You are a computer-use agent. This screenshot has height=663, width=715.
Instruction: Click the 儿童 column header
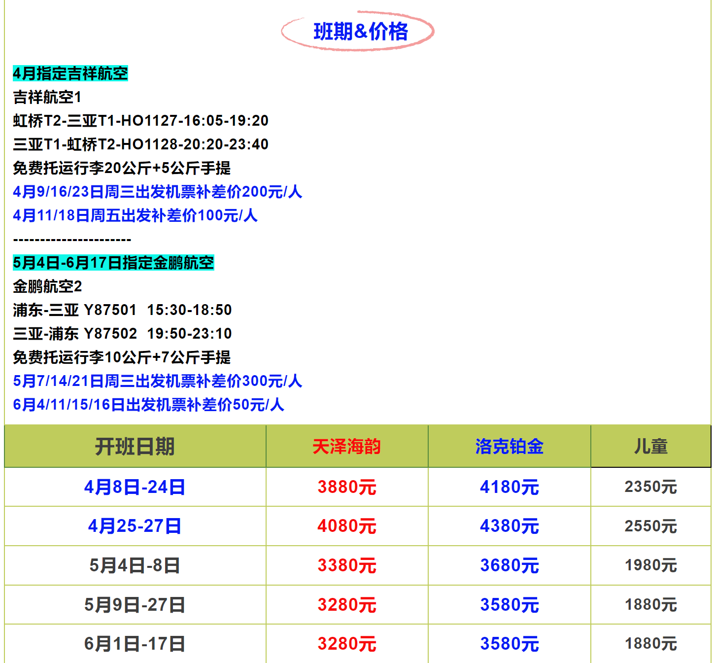click(x=651, y=447)
